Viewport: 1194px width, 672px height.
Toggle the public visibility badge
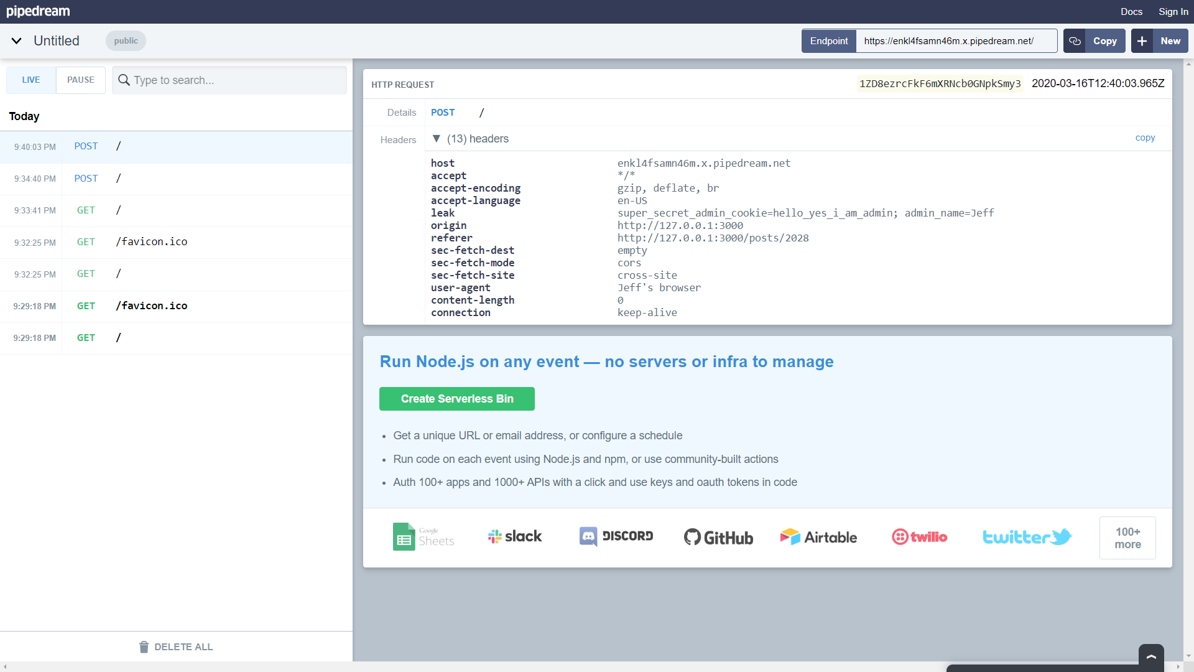click(x=126, y=41)
